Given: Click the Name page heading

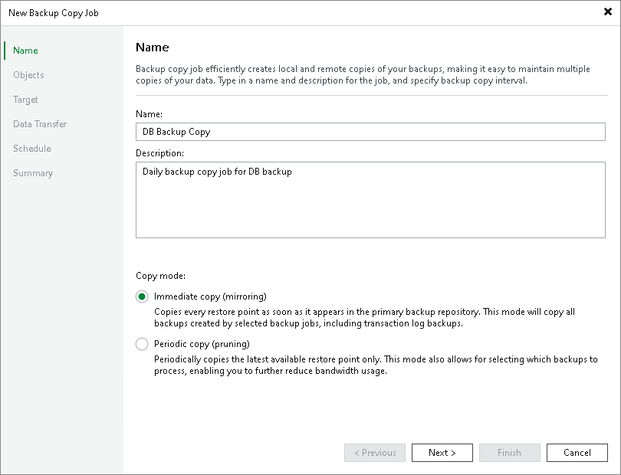Looking at the screenshot, I should tap(152, 47).
